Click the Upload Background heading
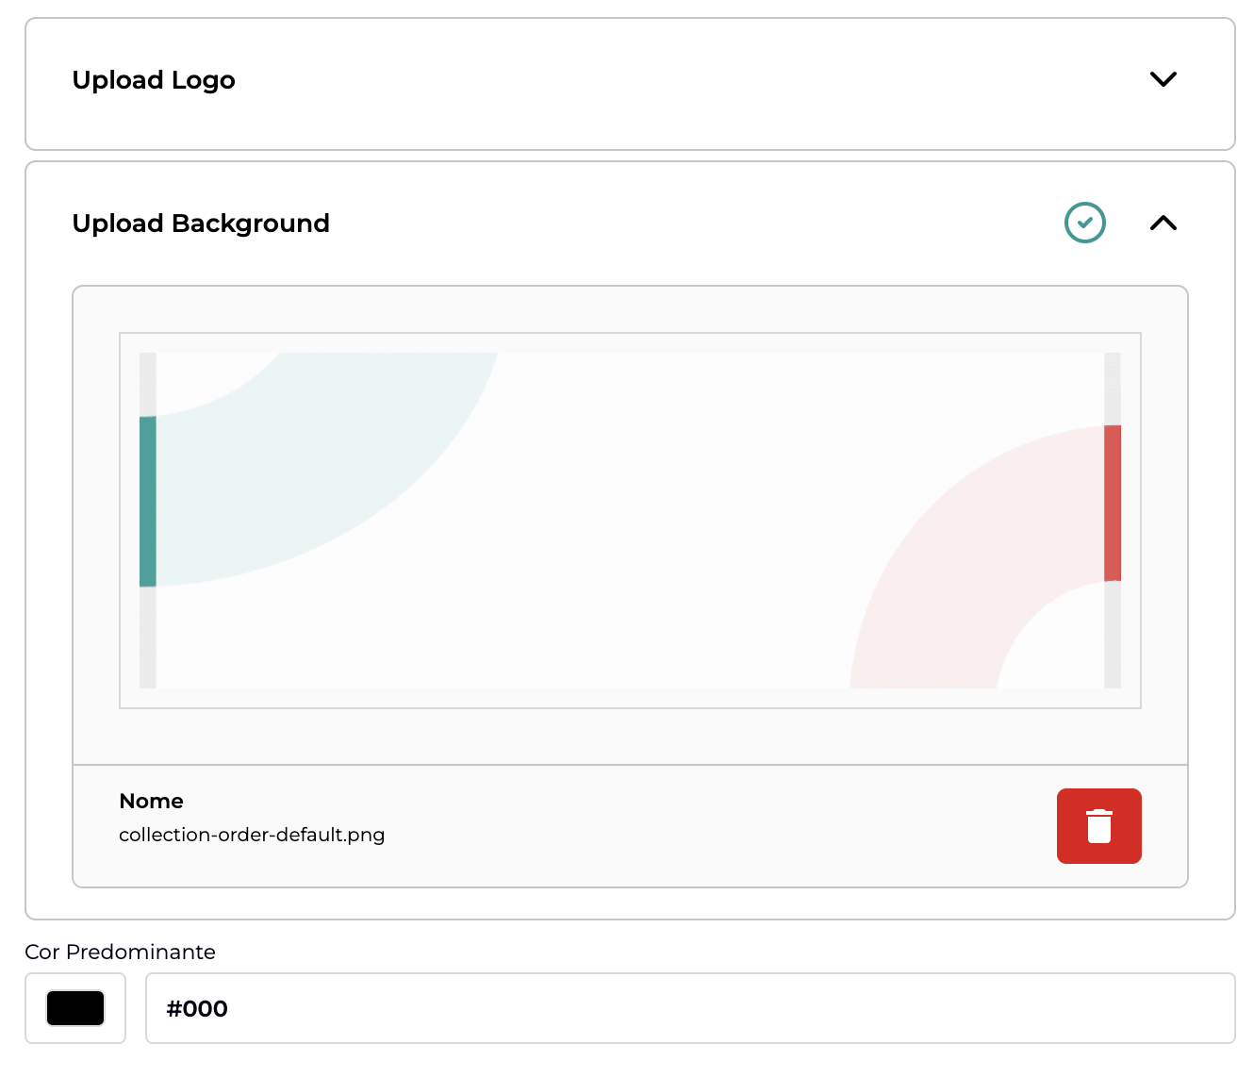The width and height of the screenshot is (1254, 1077). coord(201,224)
